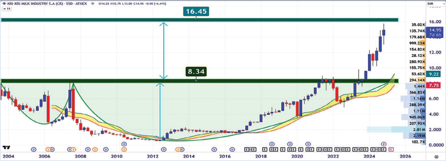Click the 4.00 price axis label
Image resolution: width=446 pixels, height=161 pixels.
pyautogui.click(x=434, y=114)
